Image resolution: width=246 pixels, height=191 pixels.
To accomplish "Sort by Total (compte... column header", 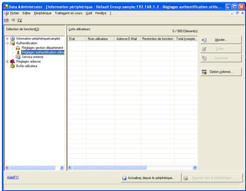I will pyautogui.click(x=186, y=39).
